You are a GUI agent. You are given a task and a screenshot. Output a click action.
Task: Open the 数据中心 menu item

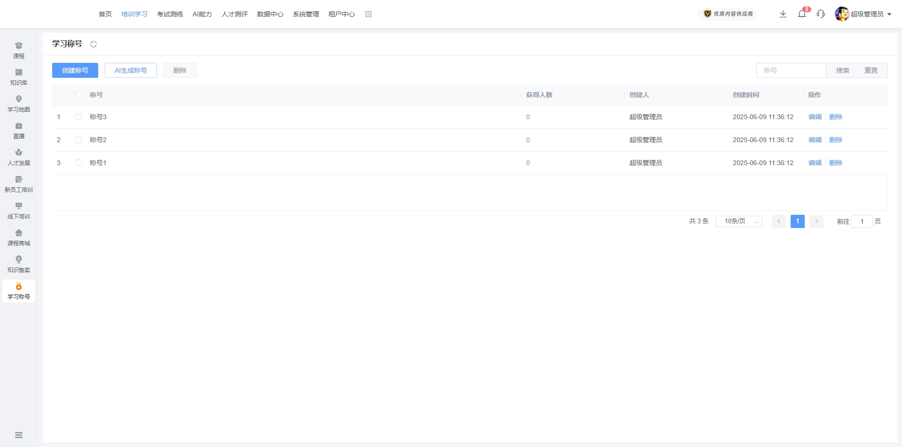coord(270,15)
